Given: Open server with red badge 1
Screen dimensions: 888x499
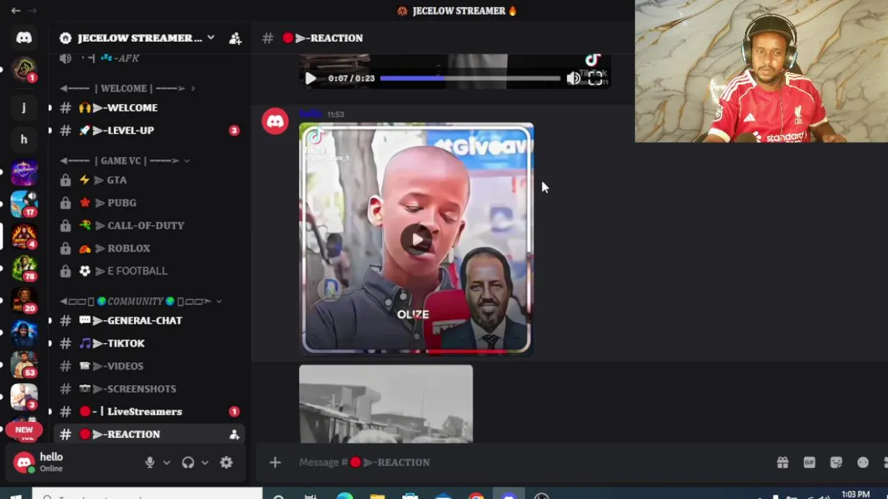Looking at the screenshot, I should (24, 70).
